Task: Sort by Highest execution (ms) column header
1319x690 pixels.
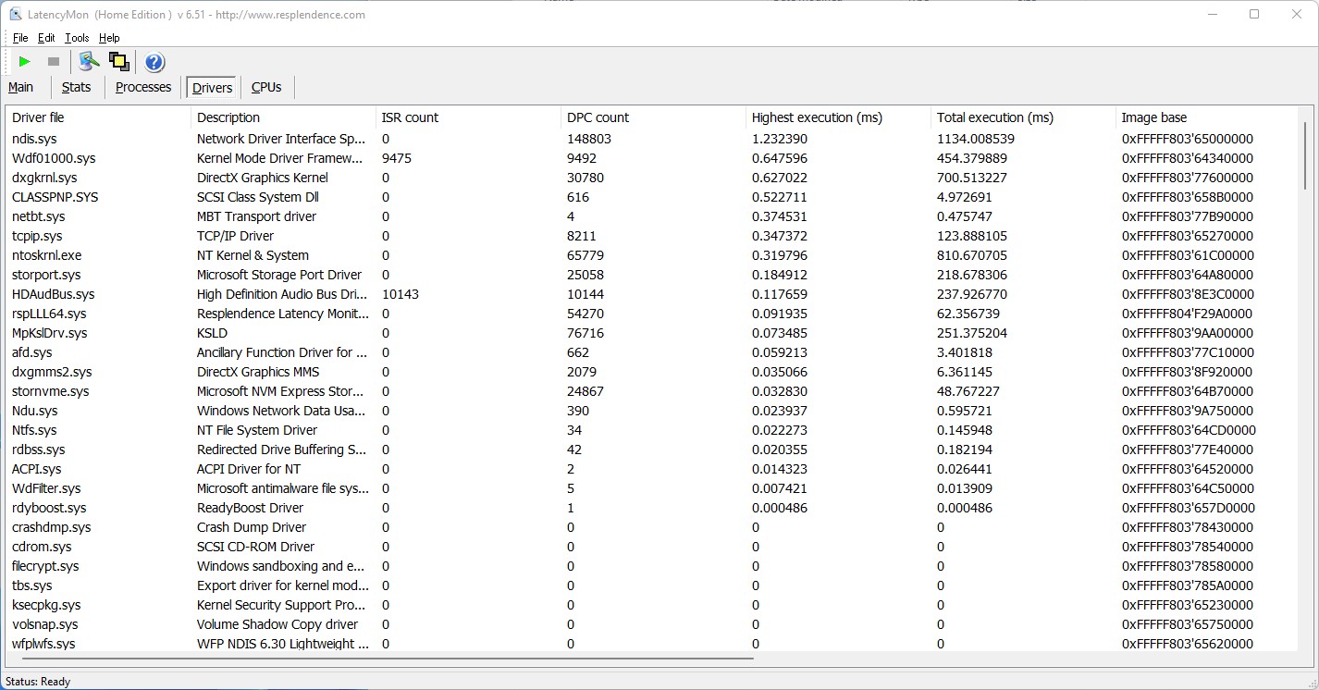Action: click(817, 117)
